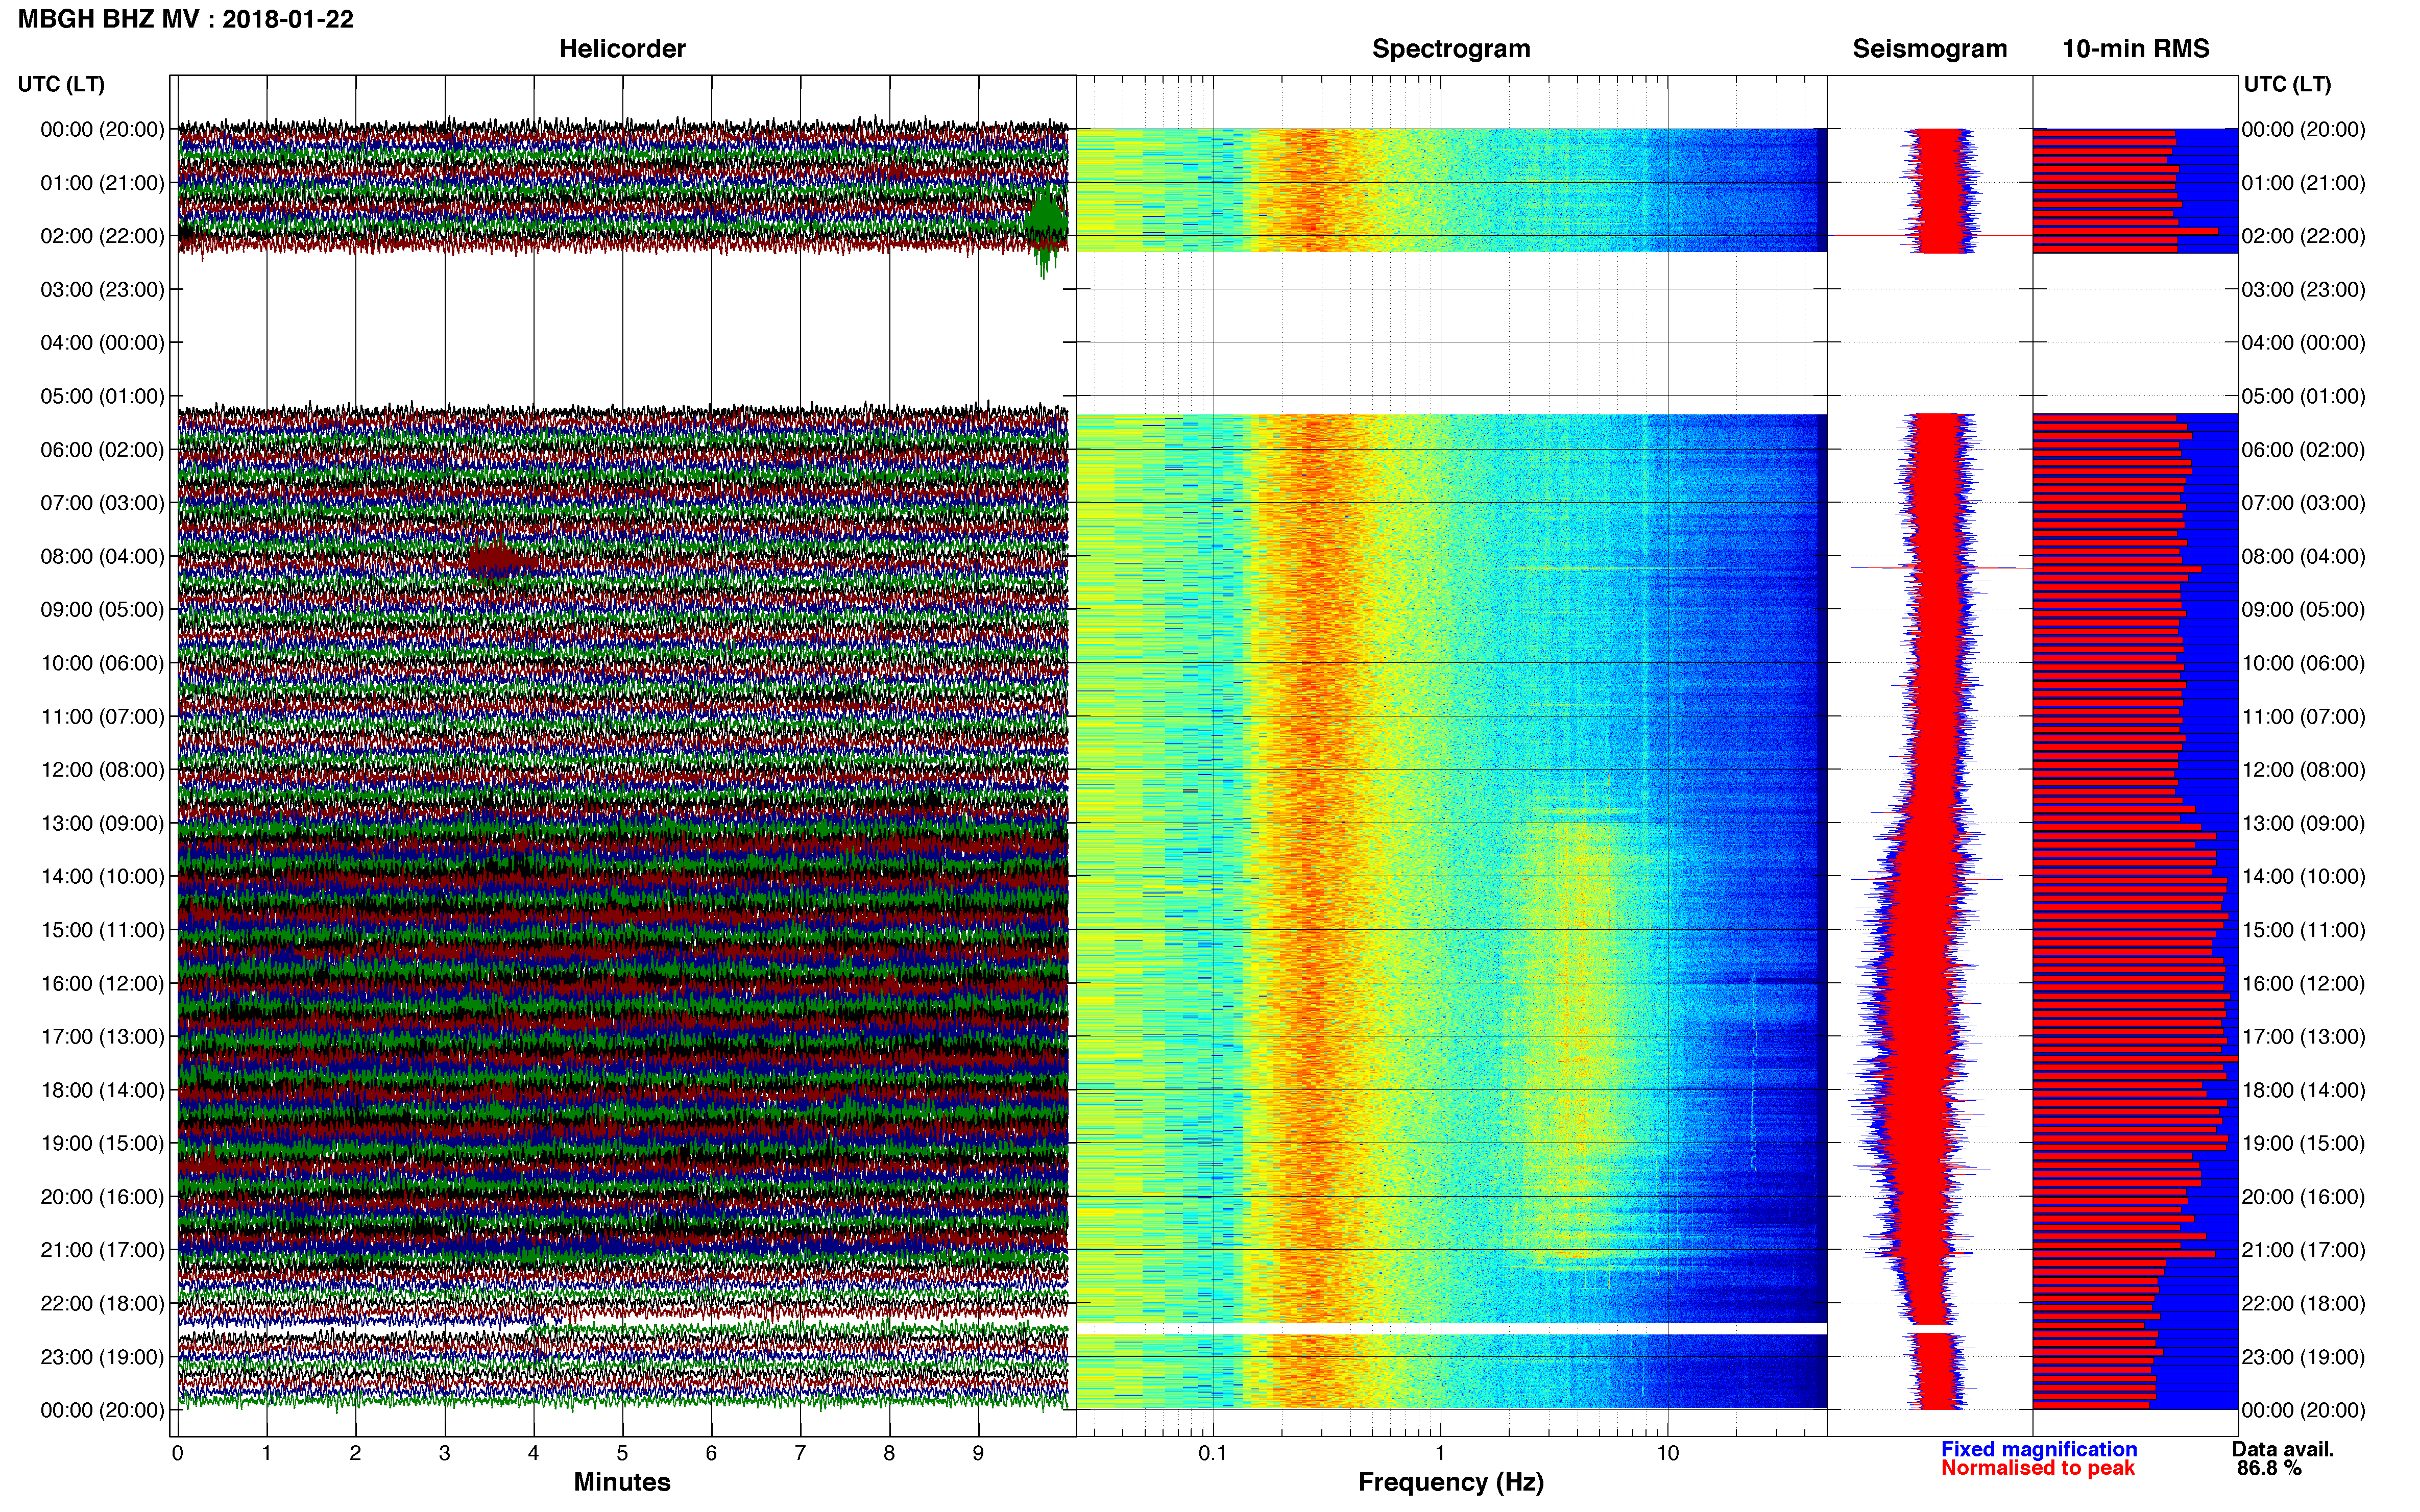Viewport: 2420px width, 1512px height.
Task: Click the left '08:00 (04:00)' time label
Action: click(102, 557)
